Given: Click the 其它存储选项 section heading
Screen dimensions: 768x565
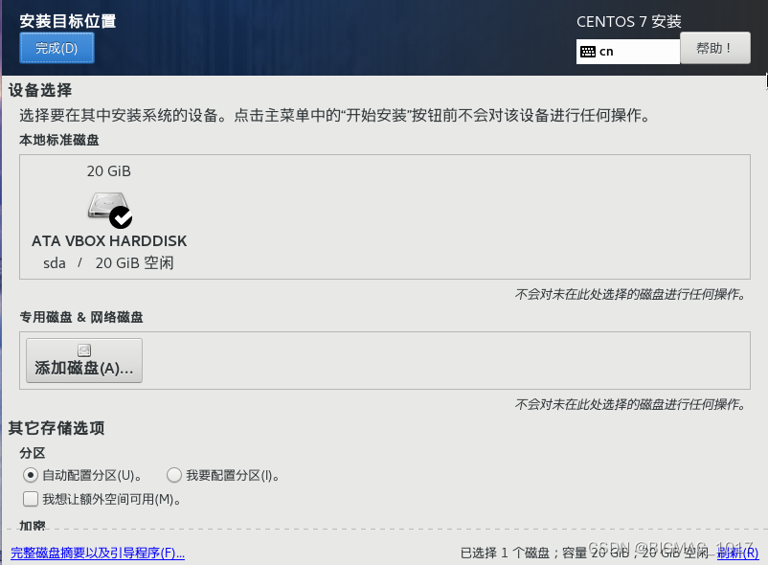Looking at the screenshot, I should [x=56, y=428].
